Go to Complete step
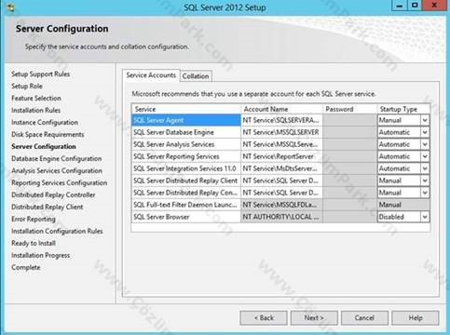 26,267
